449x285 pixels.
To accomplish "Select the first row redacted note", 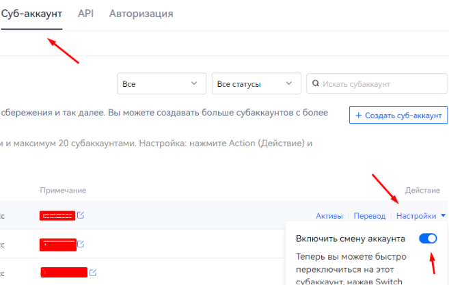I will (x=57, y=216).
